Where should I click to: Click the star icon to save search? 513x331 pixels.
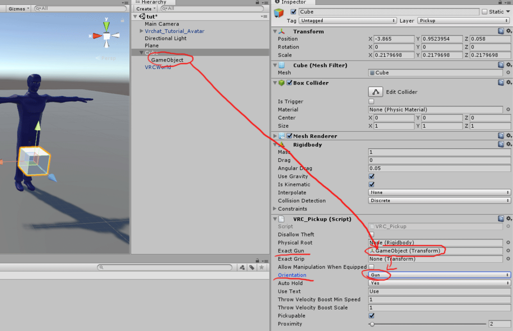pos(262,267)
